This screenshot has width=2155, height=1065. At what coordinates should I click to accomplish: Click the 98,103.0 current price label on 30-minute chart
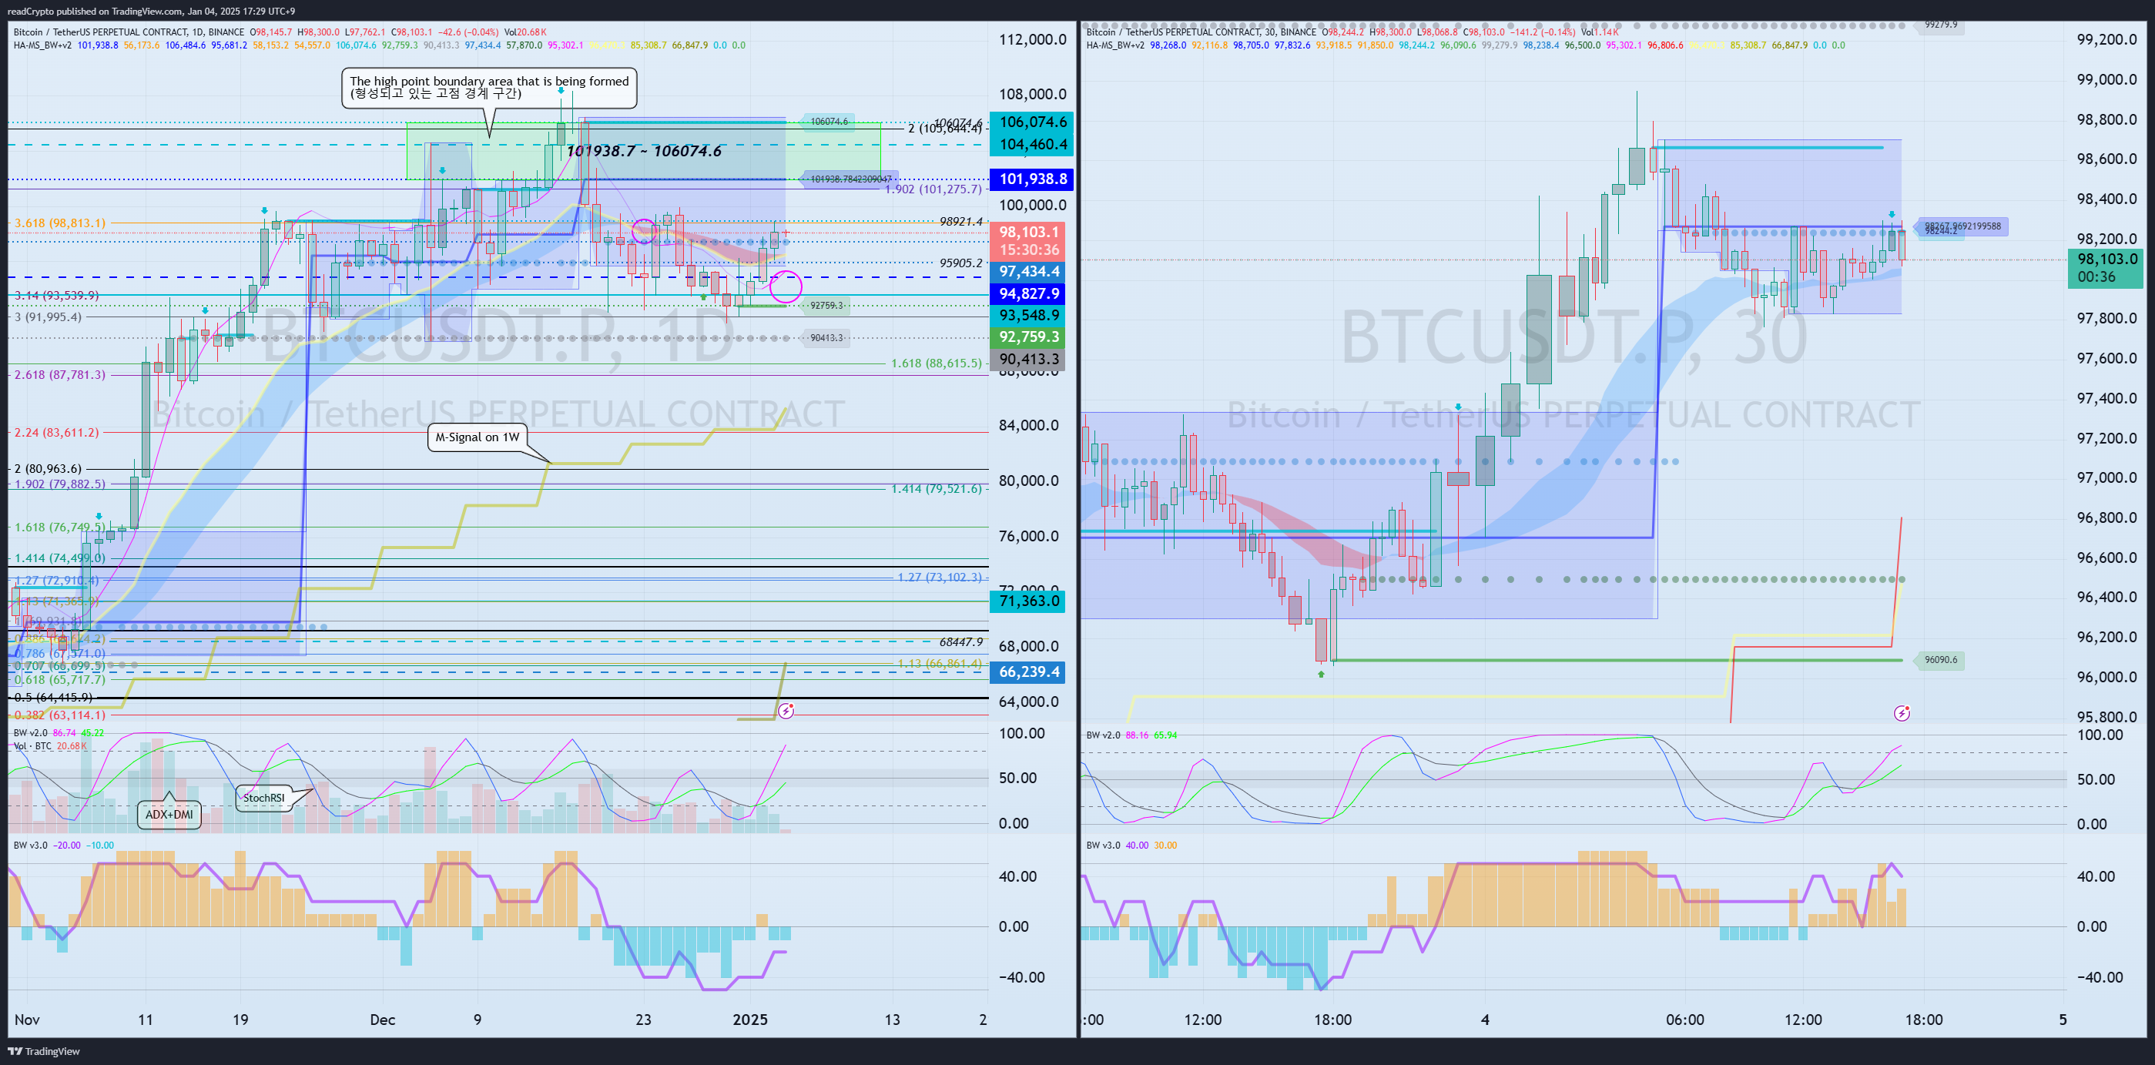point(2105,268)
